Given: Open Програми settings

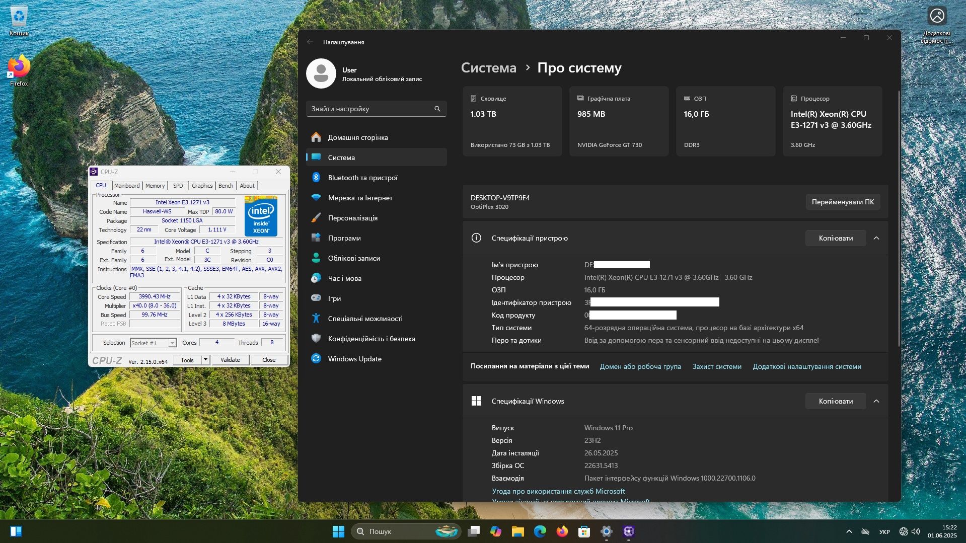Looking at the screenshot, I should (x=376, y=238).
